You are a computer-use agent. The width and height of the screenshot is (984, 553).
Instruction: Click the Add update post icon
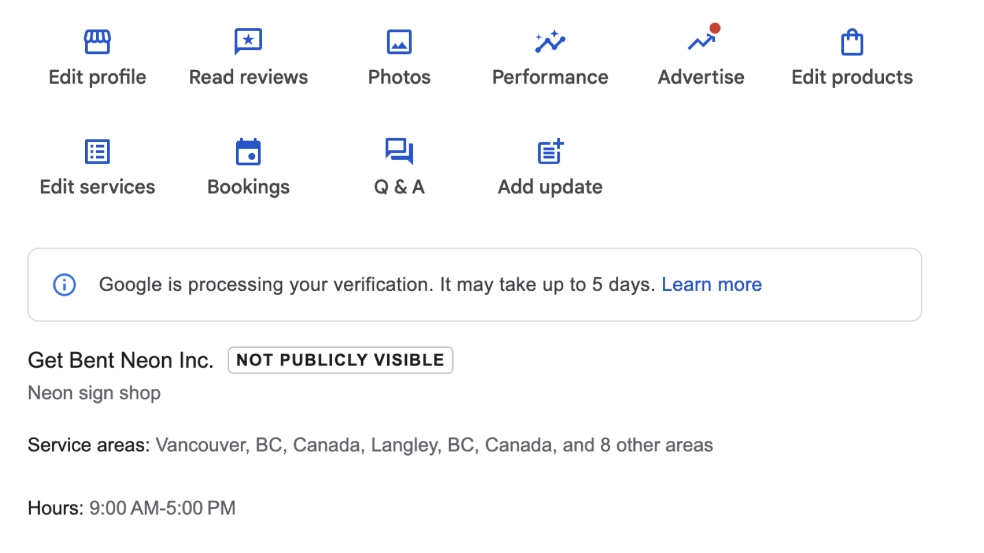click(x=550, y=152)
